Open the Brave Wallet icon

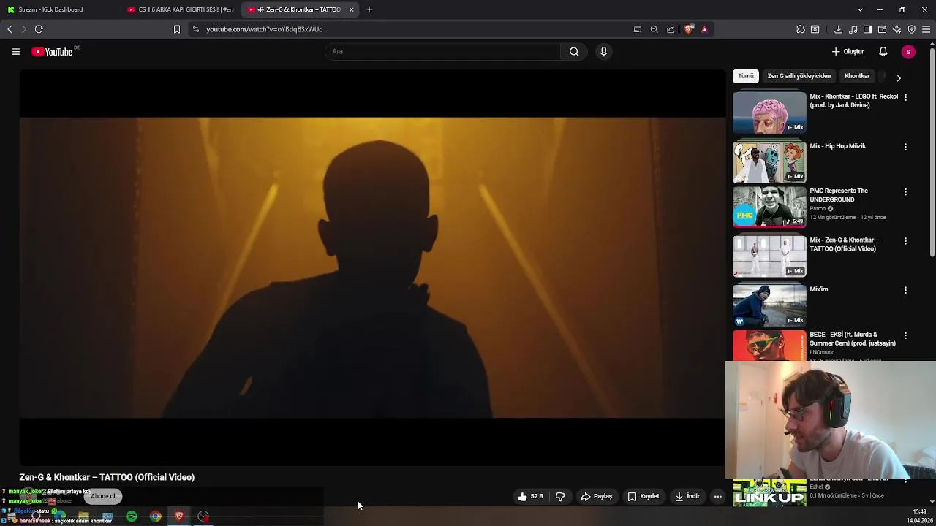pos(882,29)
